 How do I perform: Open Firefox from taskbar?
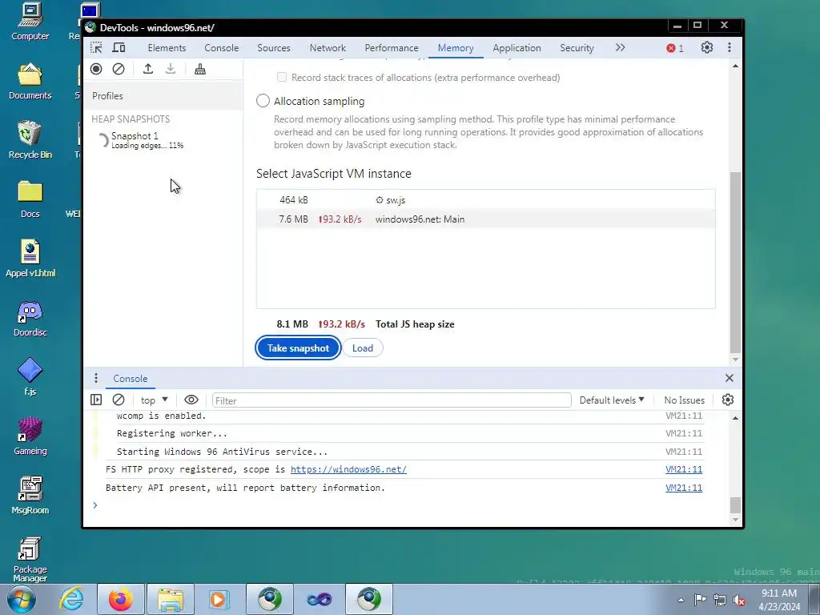pyautogui.click(x=120, y=599)
